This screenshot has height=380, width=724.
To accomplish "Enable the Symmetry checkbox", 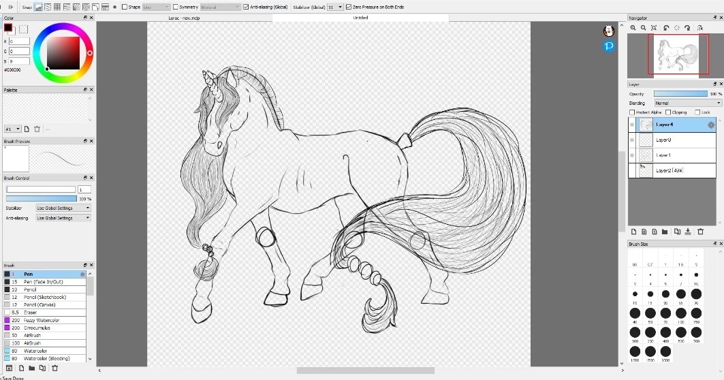I will tap(176, 7).
